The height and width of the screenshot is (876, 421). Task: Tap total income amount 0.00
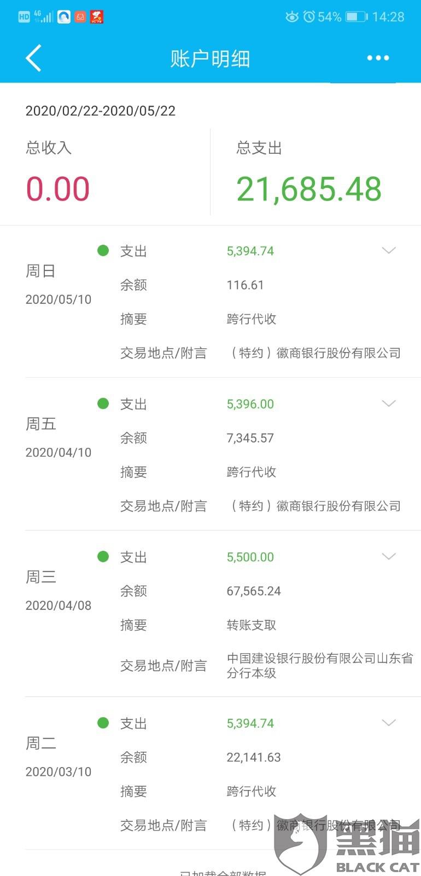[x=58, y=189]
